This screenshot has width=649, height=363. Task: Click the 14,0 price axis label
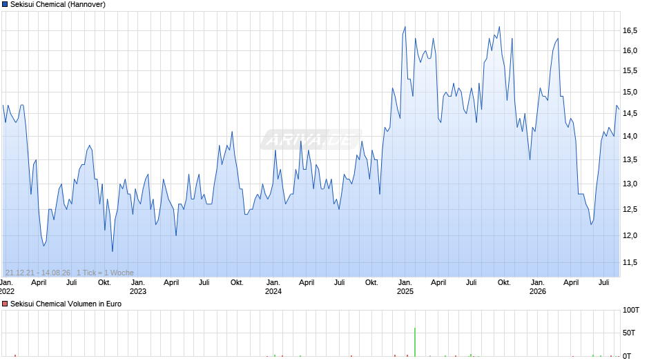630,136
